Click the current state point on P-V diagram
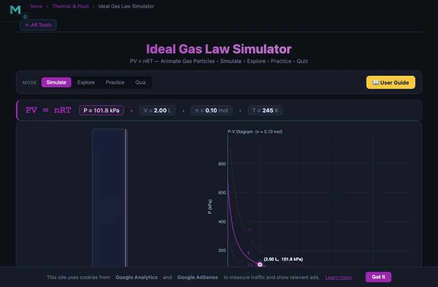438x287 pixels. click(x=260, y=264)
